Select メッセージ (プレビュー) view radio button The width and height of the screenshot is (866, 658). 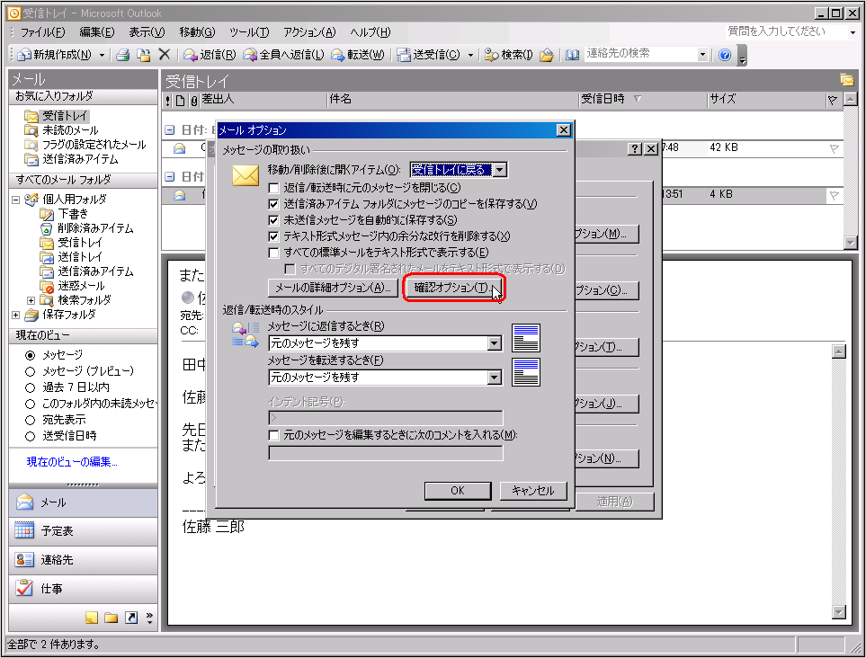[31, 371]
